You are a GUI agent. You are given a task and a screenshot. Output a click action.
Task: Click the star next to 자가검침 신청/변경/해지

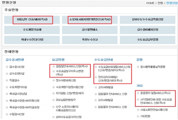[x=53, y=93]
